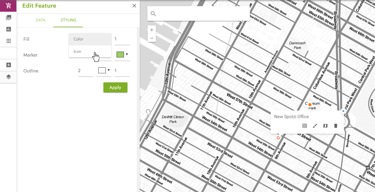Open the grid apps sidebar icon

pyautogui.click(x=8, y=41)
